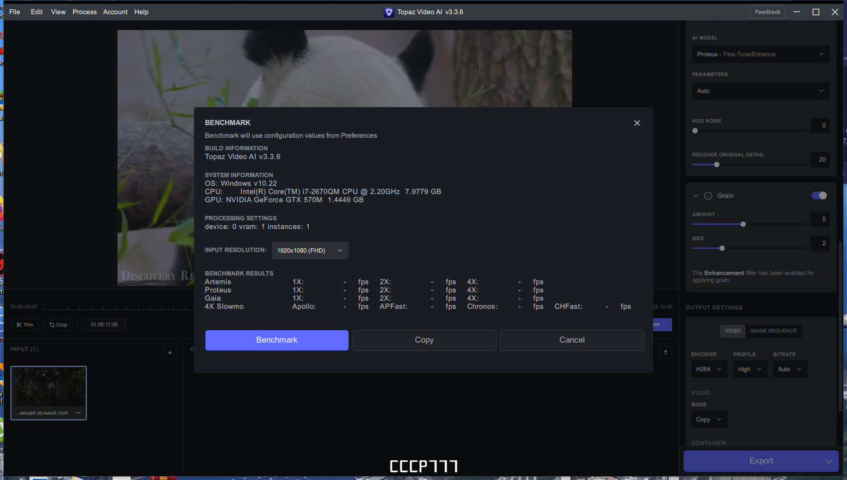Switch to Video output tab
Screen dimensions: 847x480
[733, 331]
